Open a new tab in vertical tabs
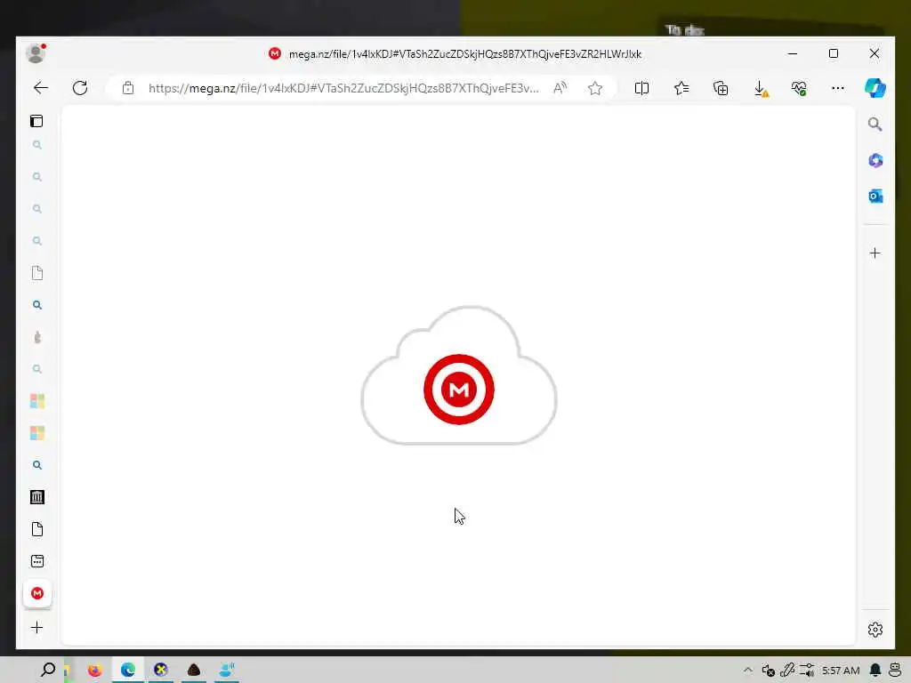The height and width of the screenshot is (683, 911). pos(37,627)
